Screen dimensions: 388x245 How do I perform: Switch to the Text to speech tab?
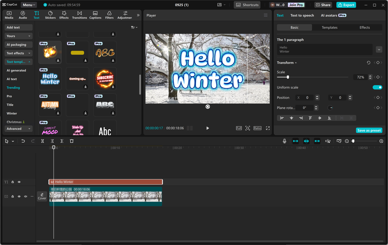tap(302, 15)
